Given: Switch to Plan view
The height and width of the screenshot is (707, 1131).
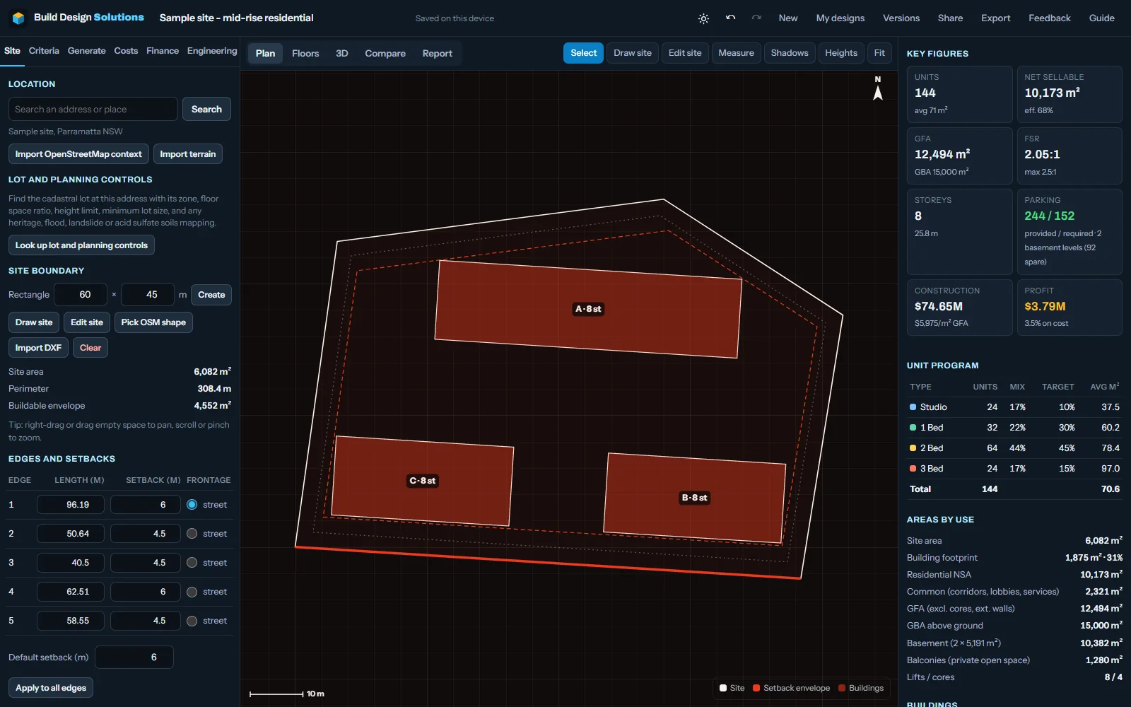Looking at the screenshot, I should (265, 53).
